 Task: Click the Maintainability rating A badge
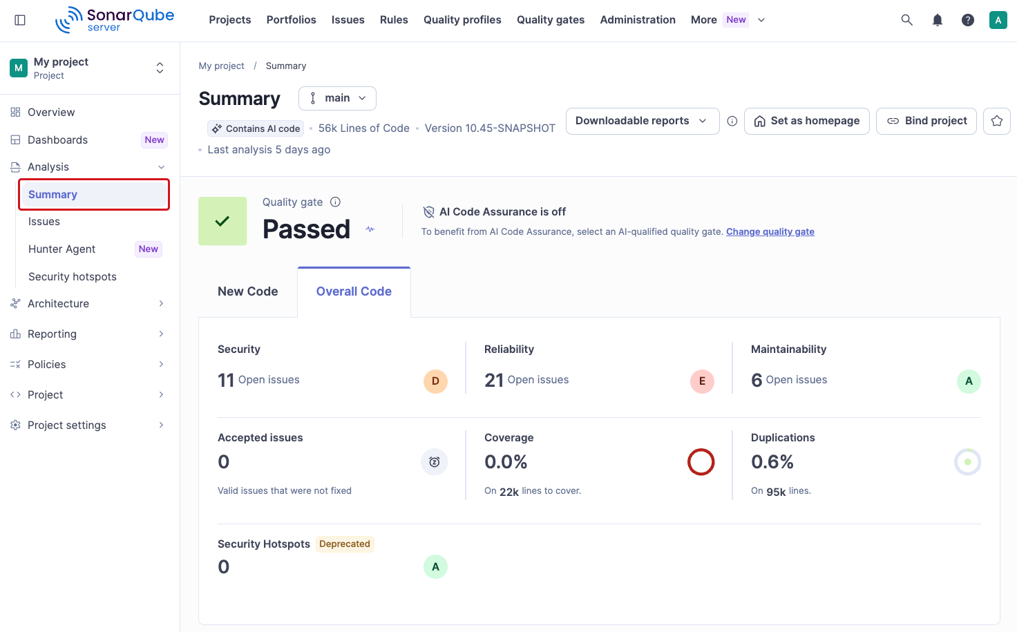click(x=969, y=381)
